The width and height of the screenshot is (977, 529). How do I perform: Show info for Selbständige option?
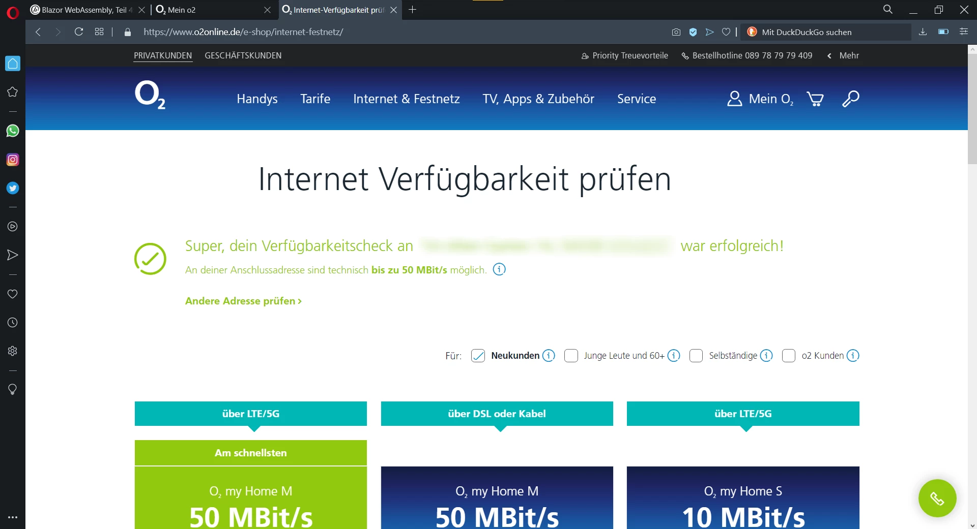point(766,356)
